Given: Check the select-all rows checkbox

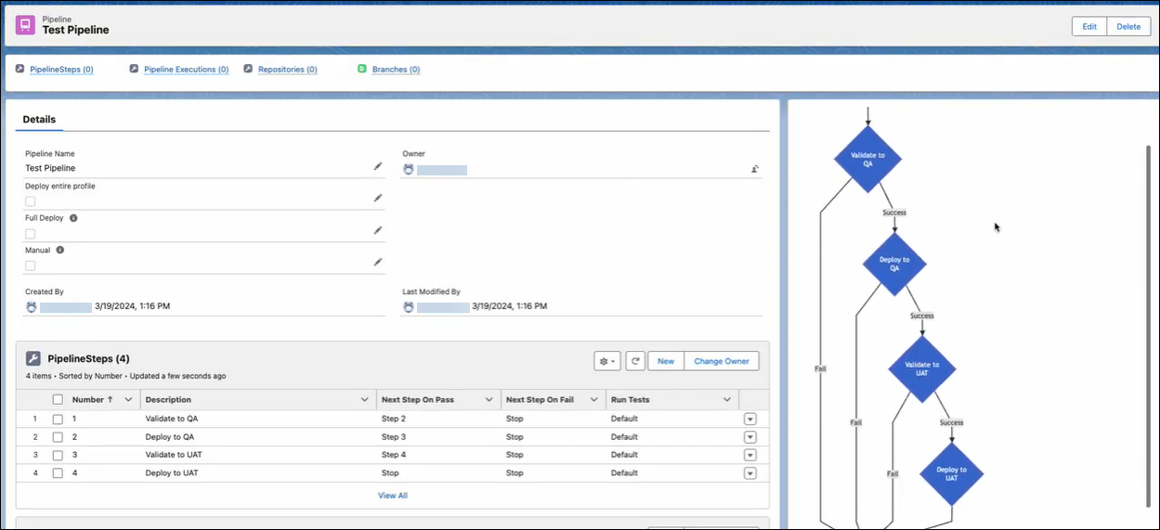Looking at the screenshot, I should tap(58, 399).
